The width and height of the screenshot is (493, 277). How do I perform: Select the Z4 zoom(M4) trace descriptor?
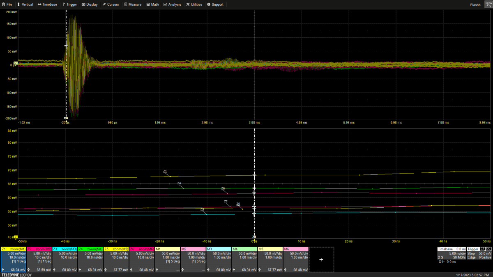pyautogui.click(x=90, y=259)
